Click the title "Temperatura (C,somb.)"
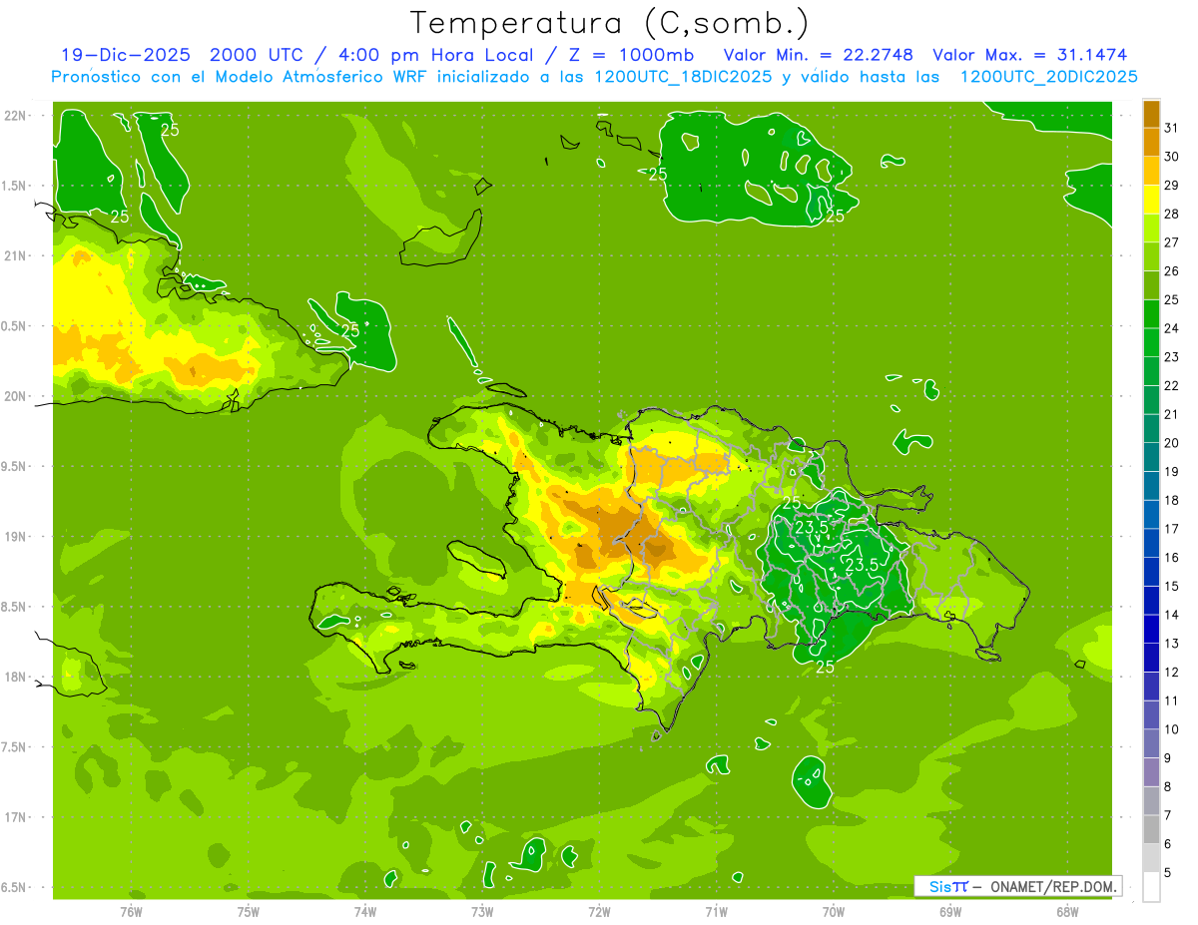The height and width of the screenshot is (925, 1198). (x=609, y=24)
